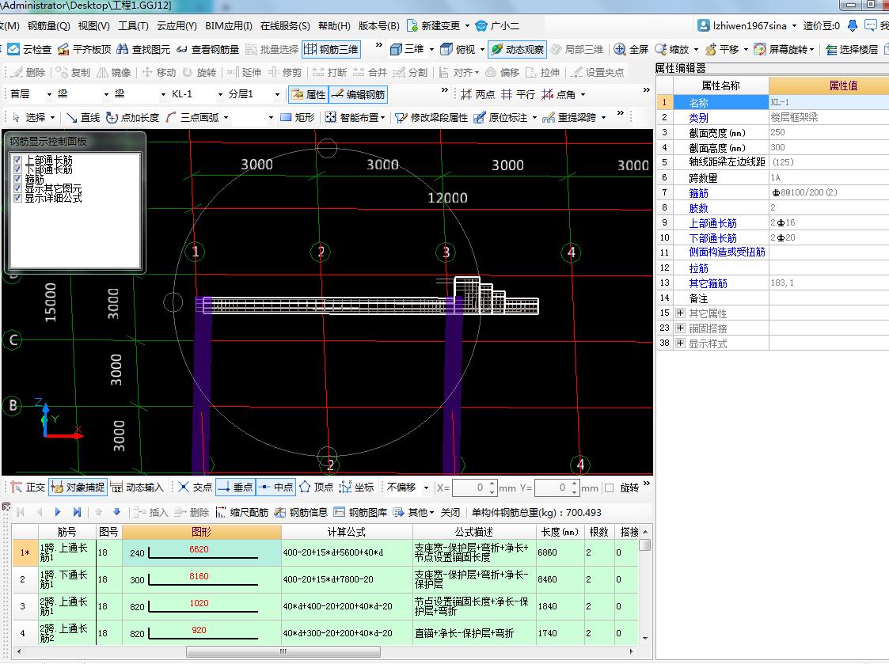
Task: Open 工具(T) menu
Action: 133,26
